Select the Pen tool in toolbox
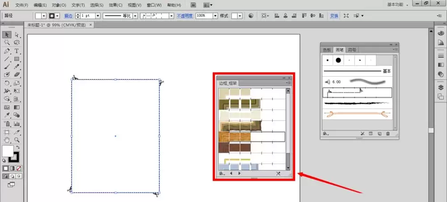Screen dimensions: 447x202 7,51
